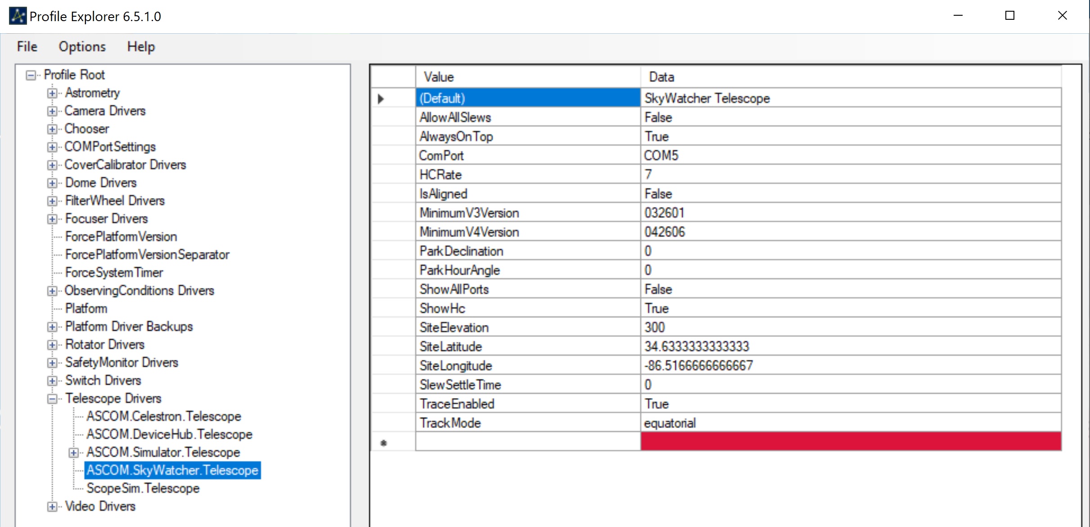Screen dimensions: 1090x527
Task: Expand the Rotator Drivers node
Action: coord(52,345)
